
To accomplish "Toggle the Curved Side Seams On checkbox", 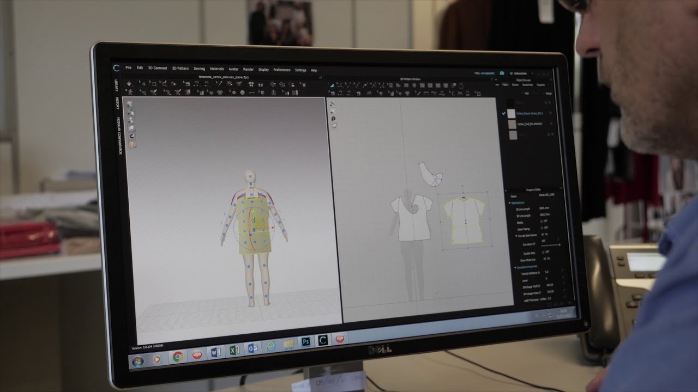I will coord(543,234).
